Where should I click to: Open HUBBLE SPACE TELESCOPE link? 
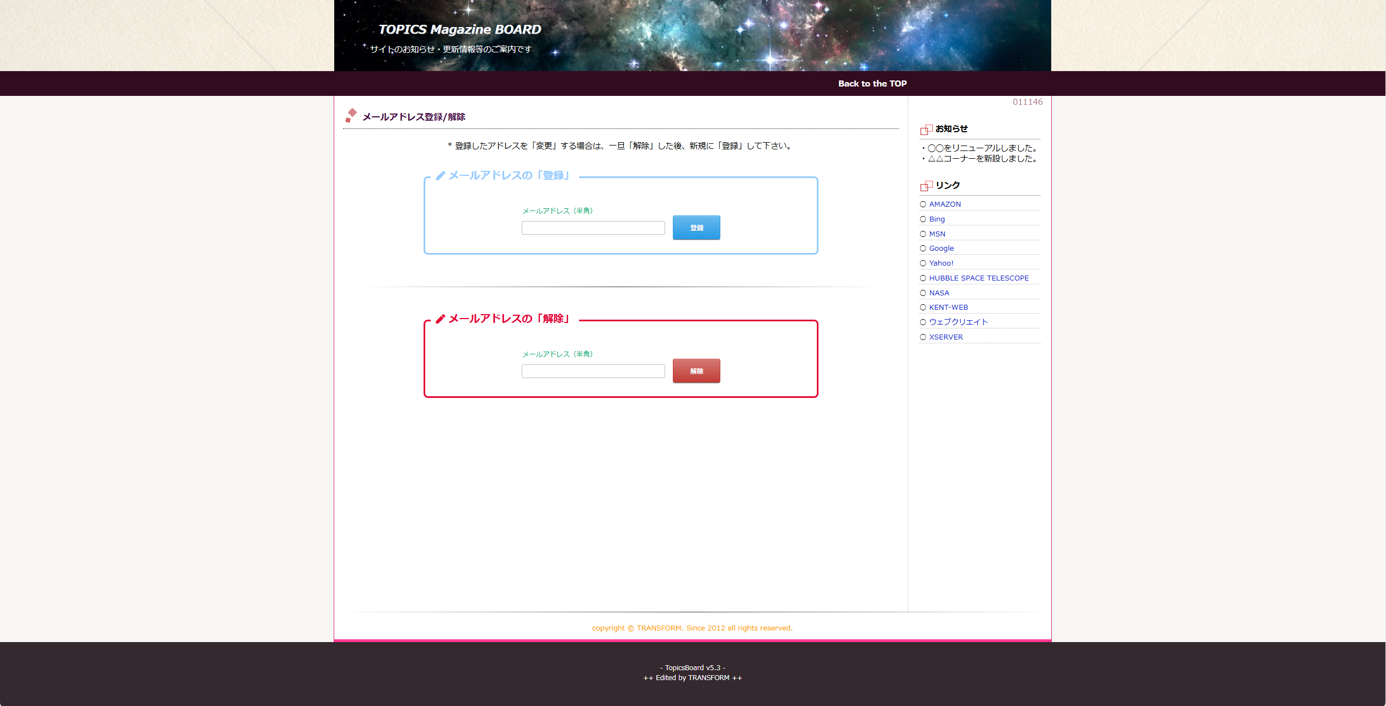[978, 278]
